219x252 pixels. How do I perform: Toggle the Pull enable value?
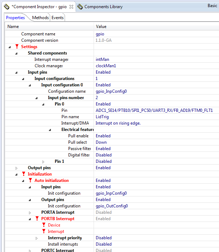coord(103,136)
